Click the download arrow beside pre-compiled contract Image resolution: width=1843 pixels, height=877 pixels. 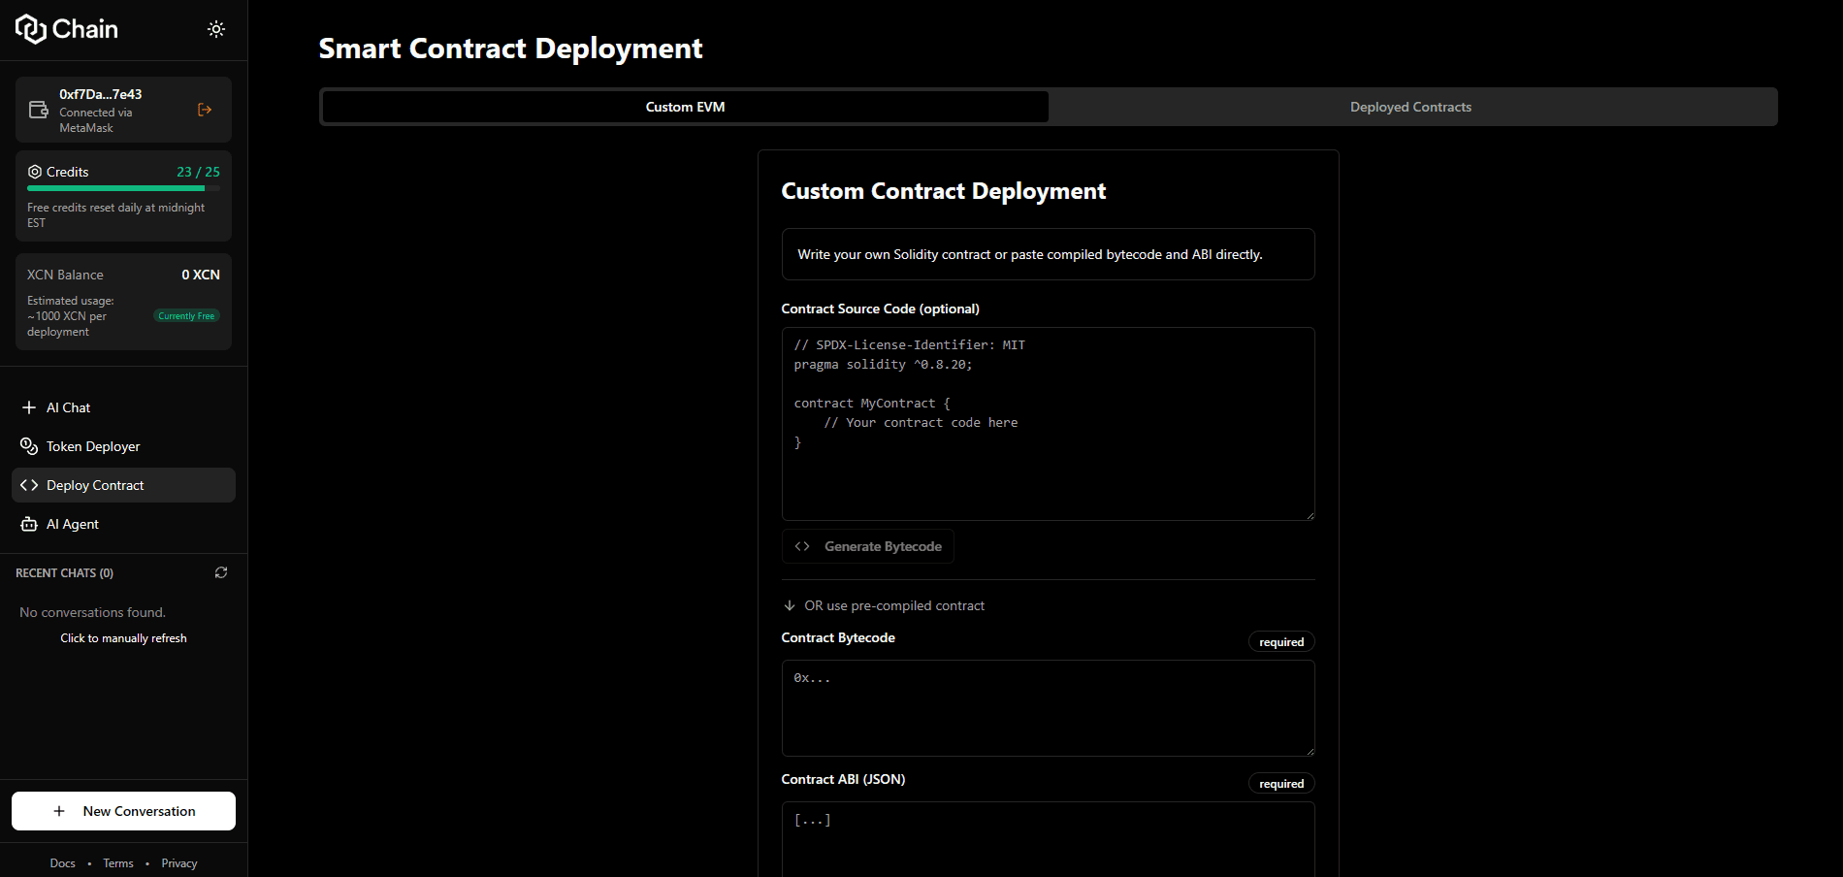click(789, 604)
